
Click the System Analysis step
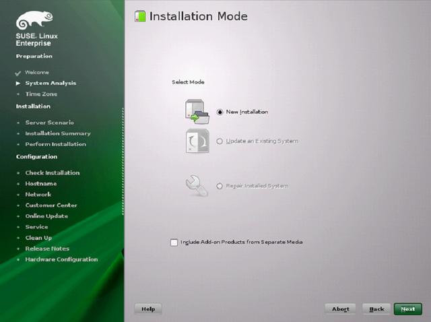click(x=51, y=83)
